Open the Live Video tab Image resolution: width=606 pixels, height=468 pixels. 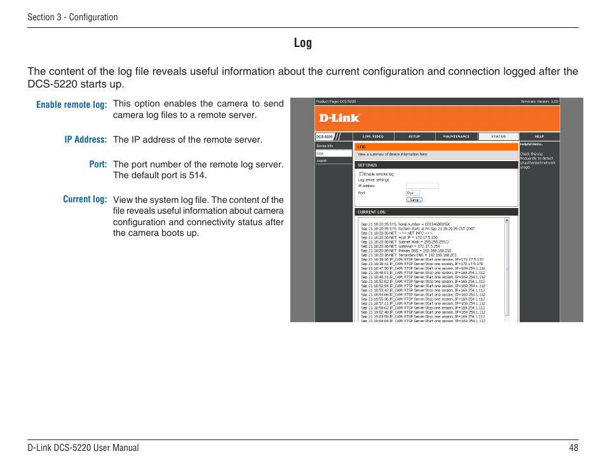(x=373, y=136)
